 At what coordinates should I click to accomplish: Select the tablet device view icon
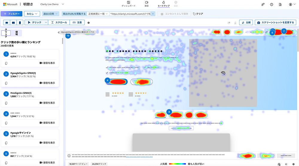coord(13,22)
